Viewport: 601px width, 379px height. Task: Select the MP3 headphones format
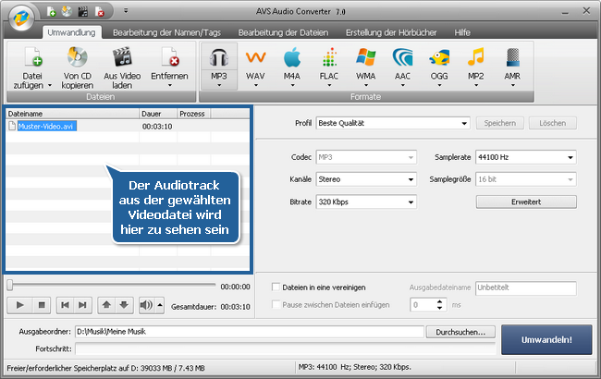tap(219, 58)
